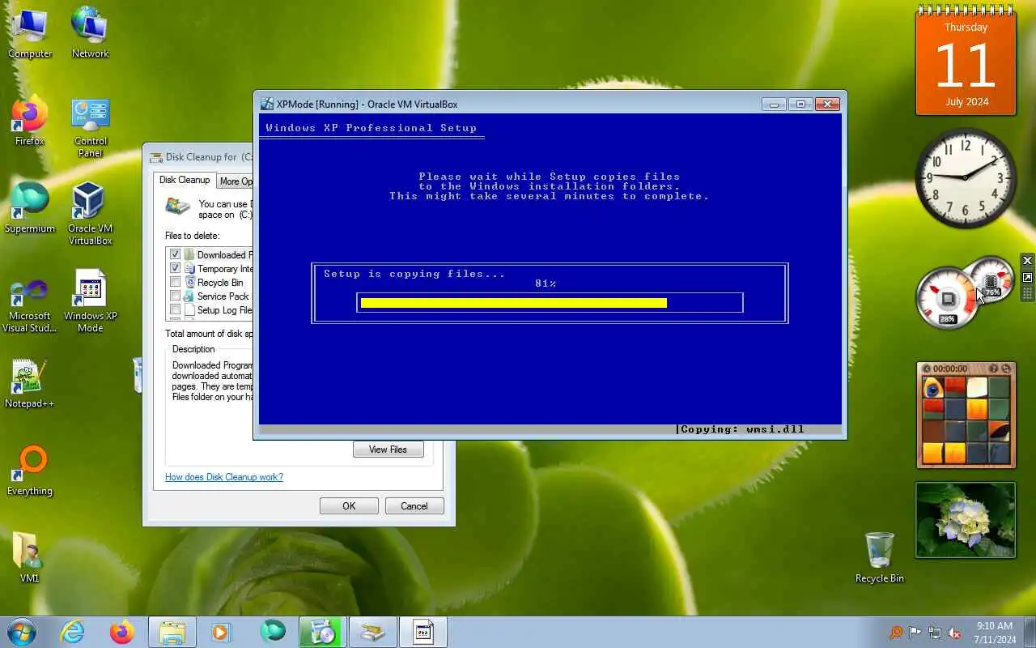1036x648 pixels.
Task: Switch to Disk Cleanup taskbar button
Action: point(373,632)
